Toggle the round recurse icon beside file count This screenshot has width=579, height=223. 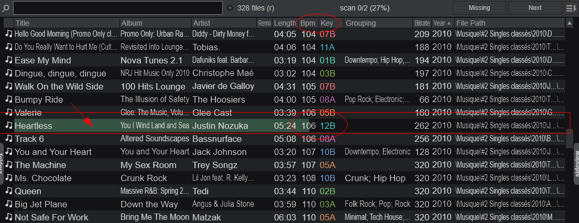[x=230, y=8]
